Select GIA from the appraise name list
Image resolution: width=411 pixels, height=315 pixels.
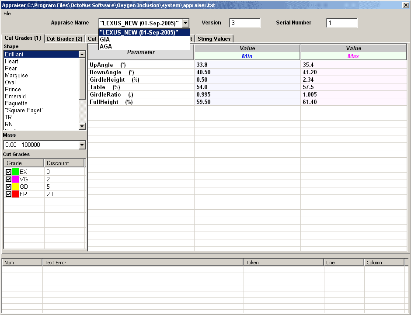tap(105, 39)
